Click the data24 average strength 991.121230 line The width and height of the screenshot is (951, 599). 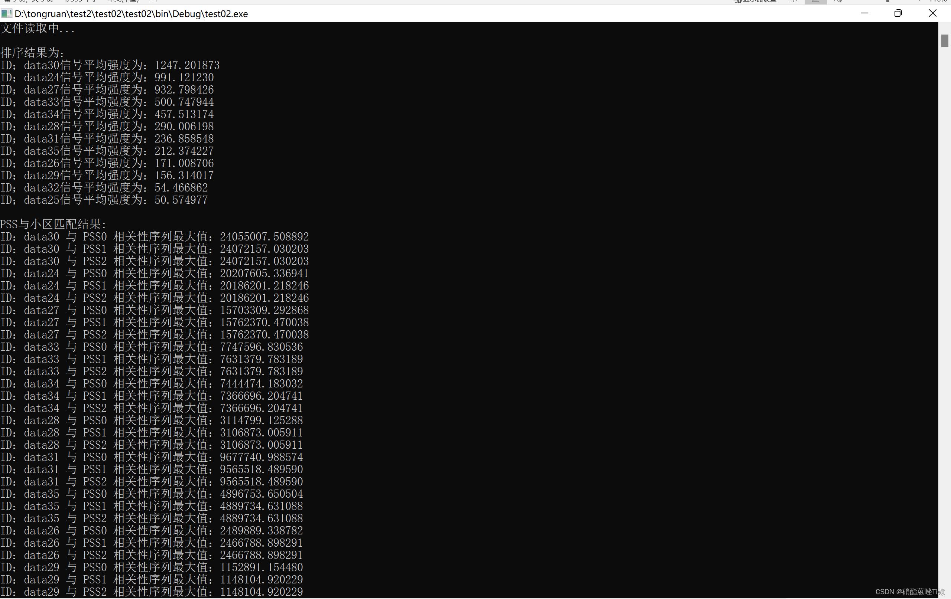[x=107, y=77]
